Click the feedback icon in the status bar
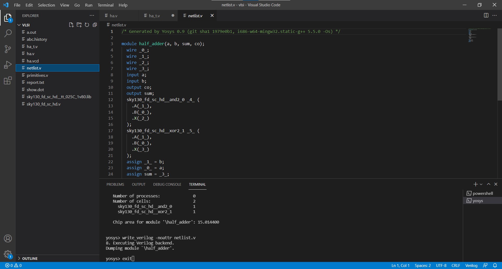The image size is (502, 269). (485, 265)
